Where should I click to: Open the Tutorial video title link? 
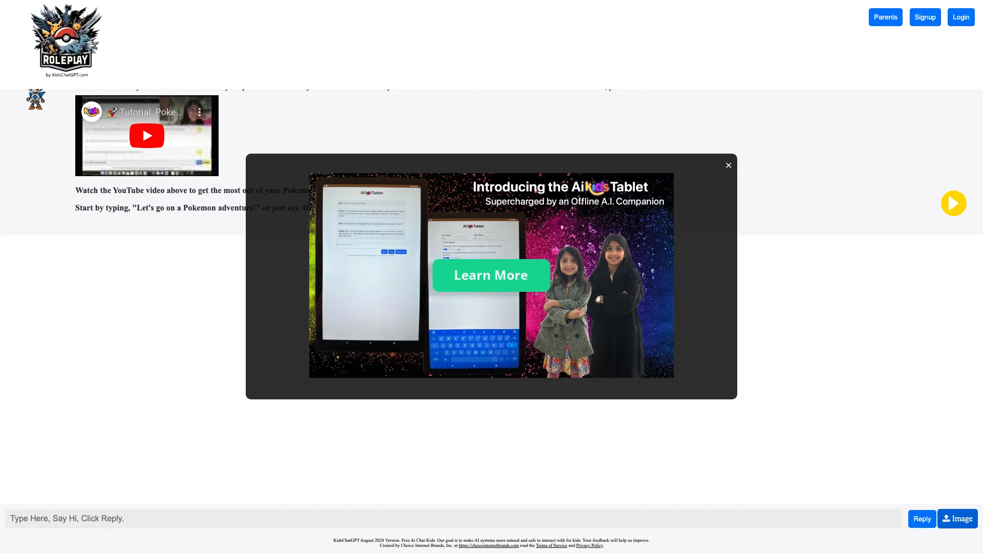(x=144, y=112)
